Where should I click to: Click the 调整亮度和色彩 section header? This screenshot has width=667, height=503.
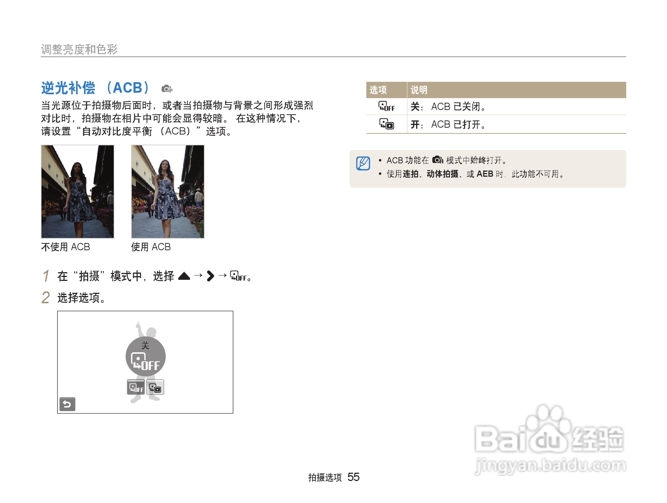[x=79, y=49]
